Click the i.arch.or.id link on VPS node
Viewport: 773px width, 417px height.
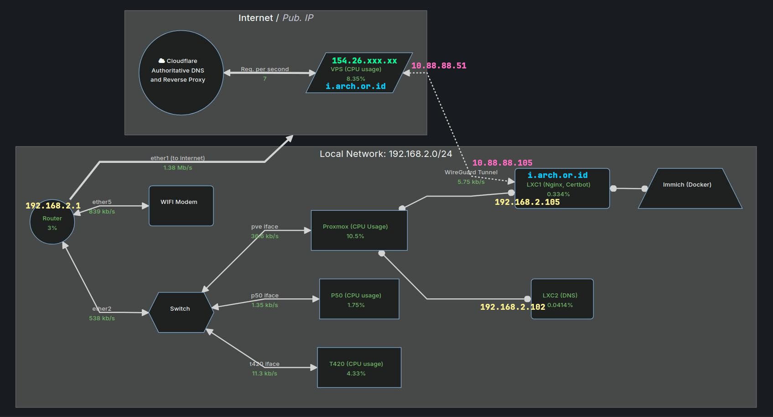[x=356, y=86]
